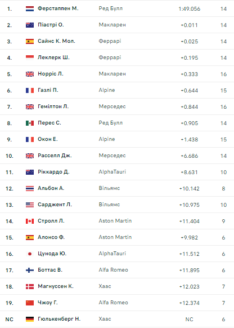The height and width of the screenshot is (328, 234).
Task: Click the Chinese flag beside Чжоу
Action: coord(30,303)
